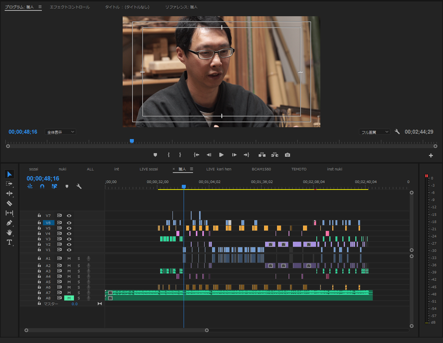Open the プログラム panel menu

40,7
